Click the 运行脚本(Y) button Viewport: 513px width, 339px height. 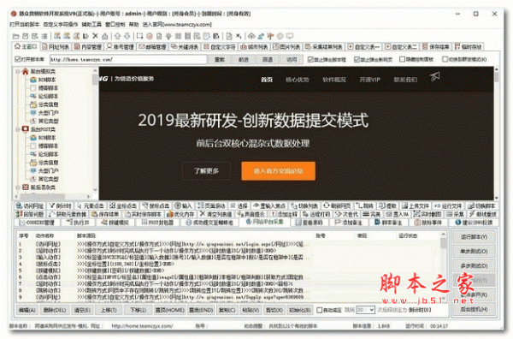474,237
